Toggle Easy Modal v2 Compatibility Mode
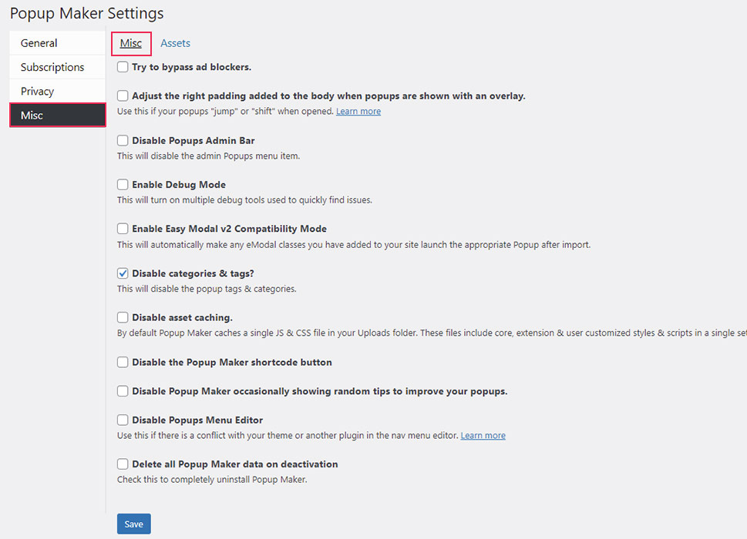The image size is (747, 539). click(123, 229)
